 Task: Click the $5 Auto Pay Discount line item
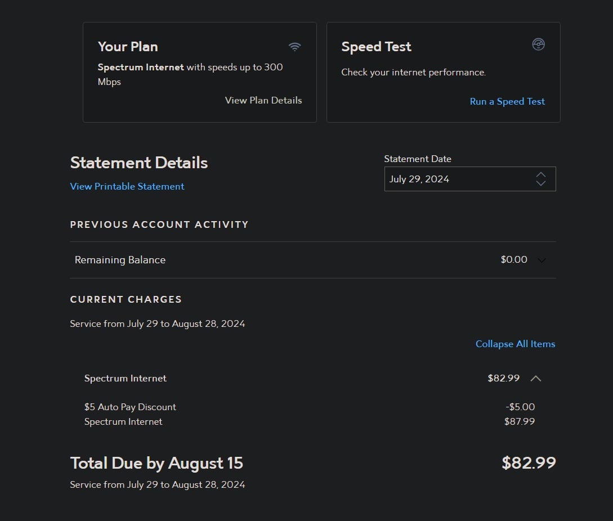point(130,407)
